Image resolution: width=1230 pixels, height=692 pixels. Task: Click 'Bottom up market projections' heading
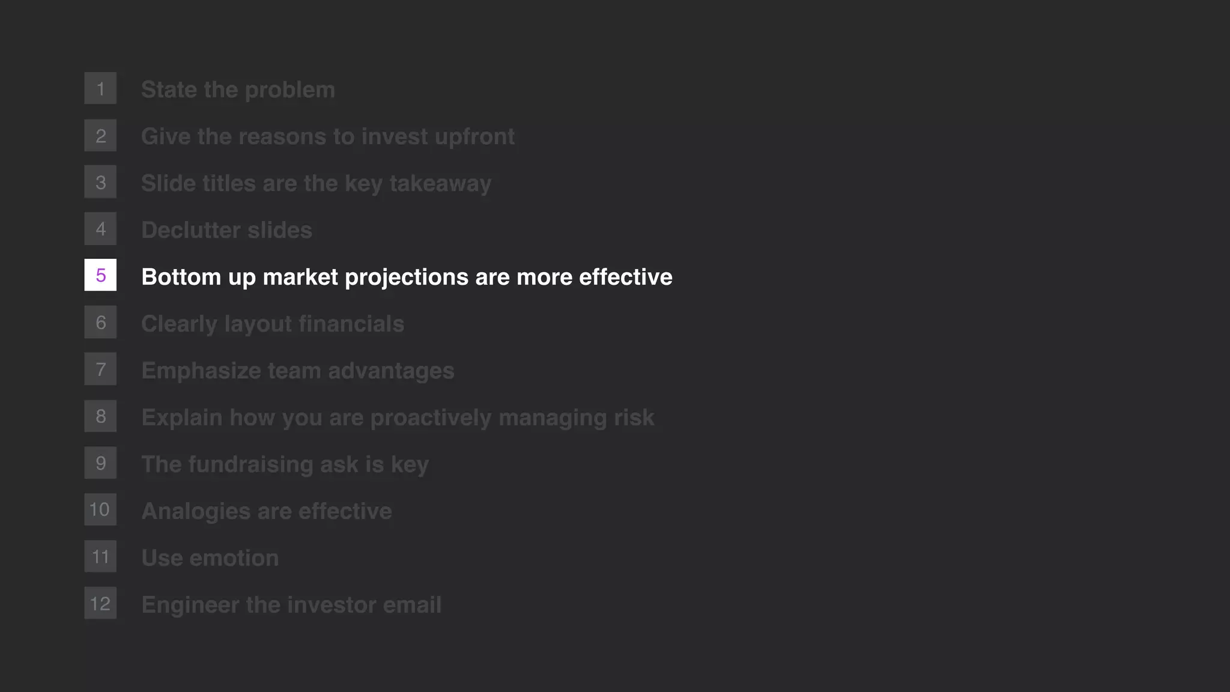(407, 277)
